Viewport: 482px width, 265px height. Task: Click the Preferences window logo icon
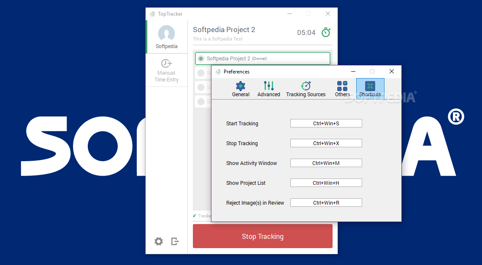[x=218, y=72]
